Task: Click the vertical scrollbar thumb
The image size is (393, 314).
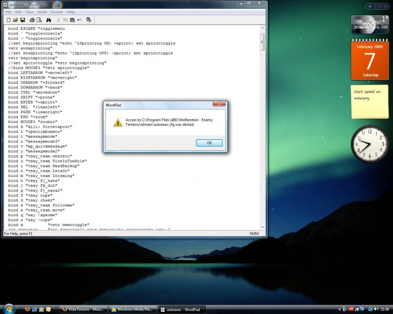Action: [x=263, y=42]
